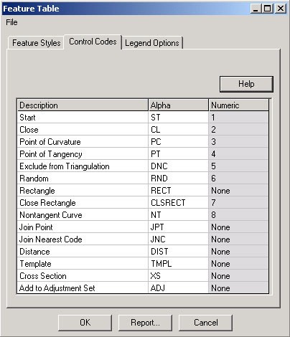Cancel the Feature Table dialog
Image resolution: width=290 pixels, height=337 pixels.
pyautogui.click(x=205, y=323)
